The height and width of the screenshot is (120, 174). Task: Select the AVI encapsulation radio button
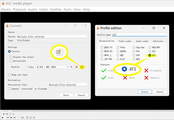tap(150, 55)
